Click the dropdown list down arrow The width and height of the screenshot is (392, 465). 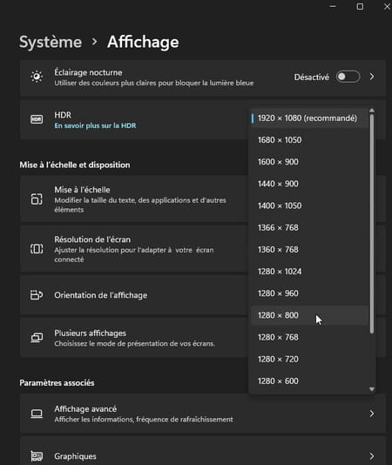[372, 389]
